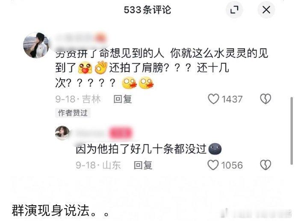Close the 533条评论 comments panel
Image resolution: width=295 pixels, height=221 pixels.
266,9
